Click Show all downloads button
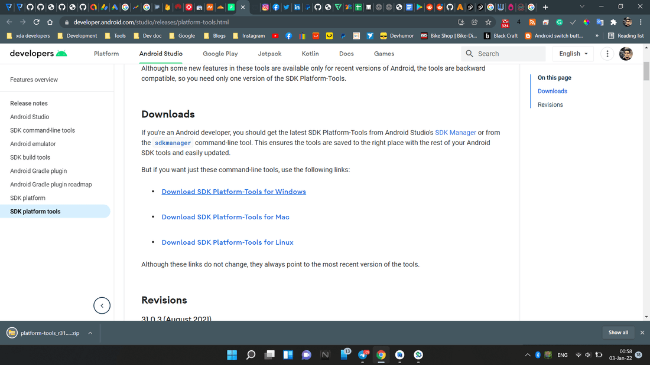 [618, 333]
